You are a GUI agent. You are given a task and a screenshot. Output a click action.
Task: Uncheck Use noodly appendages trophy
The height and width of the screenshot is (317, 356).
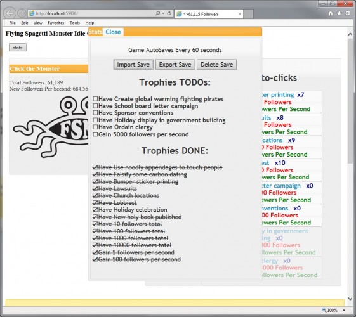click(95, 167)
